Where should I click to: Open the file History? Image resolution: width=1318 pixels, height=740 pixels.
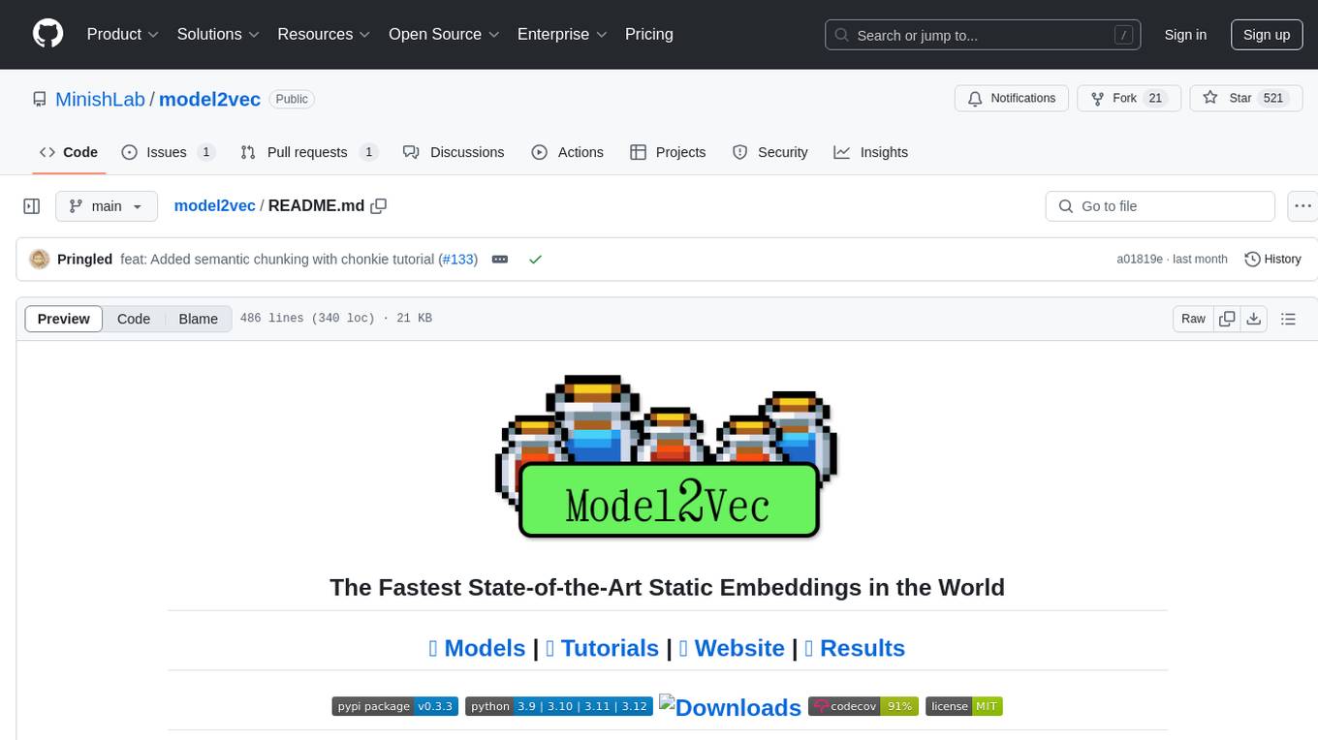tap(1272, 259)
